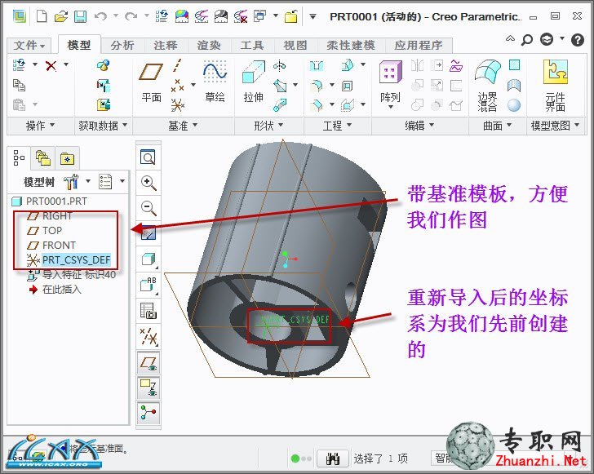
Task: Open the model tree show options icon
Action: (105, 181)
